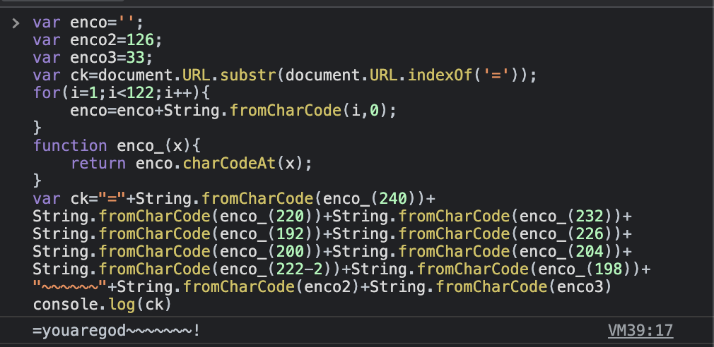Image resolution: width=714 pixels, height=347 pixels.
Task: Click the 'return enco.charCodeAt(x);' line
Action: [192, 164]
